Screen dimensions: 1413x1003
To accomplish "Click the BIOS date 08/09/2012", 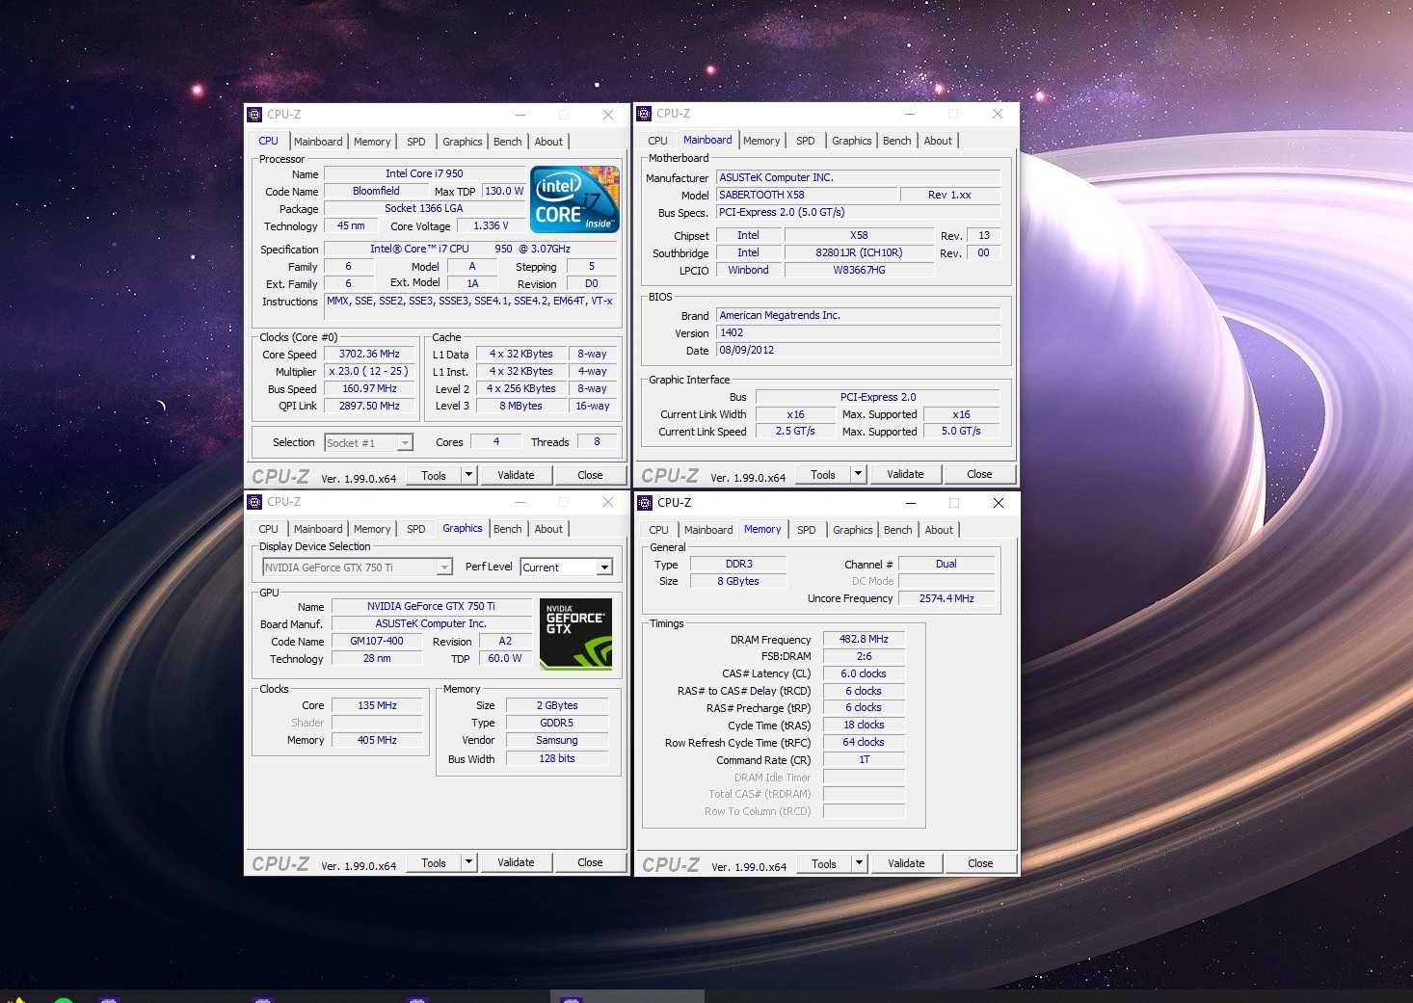I will (859, 351).
